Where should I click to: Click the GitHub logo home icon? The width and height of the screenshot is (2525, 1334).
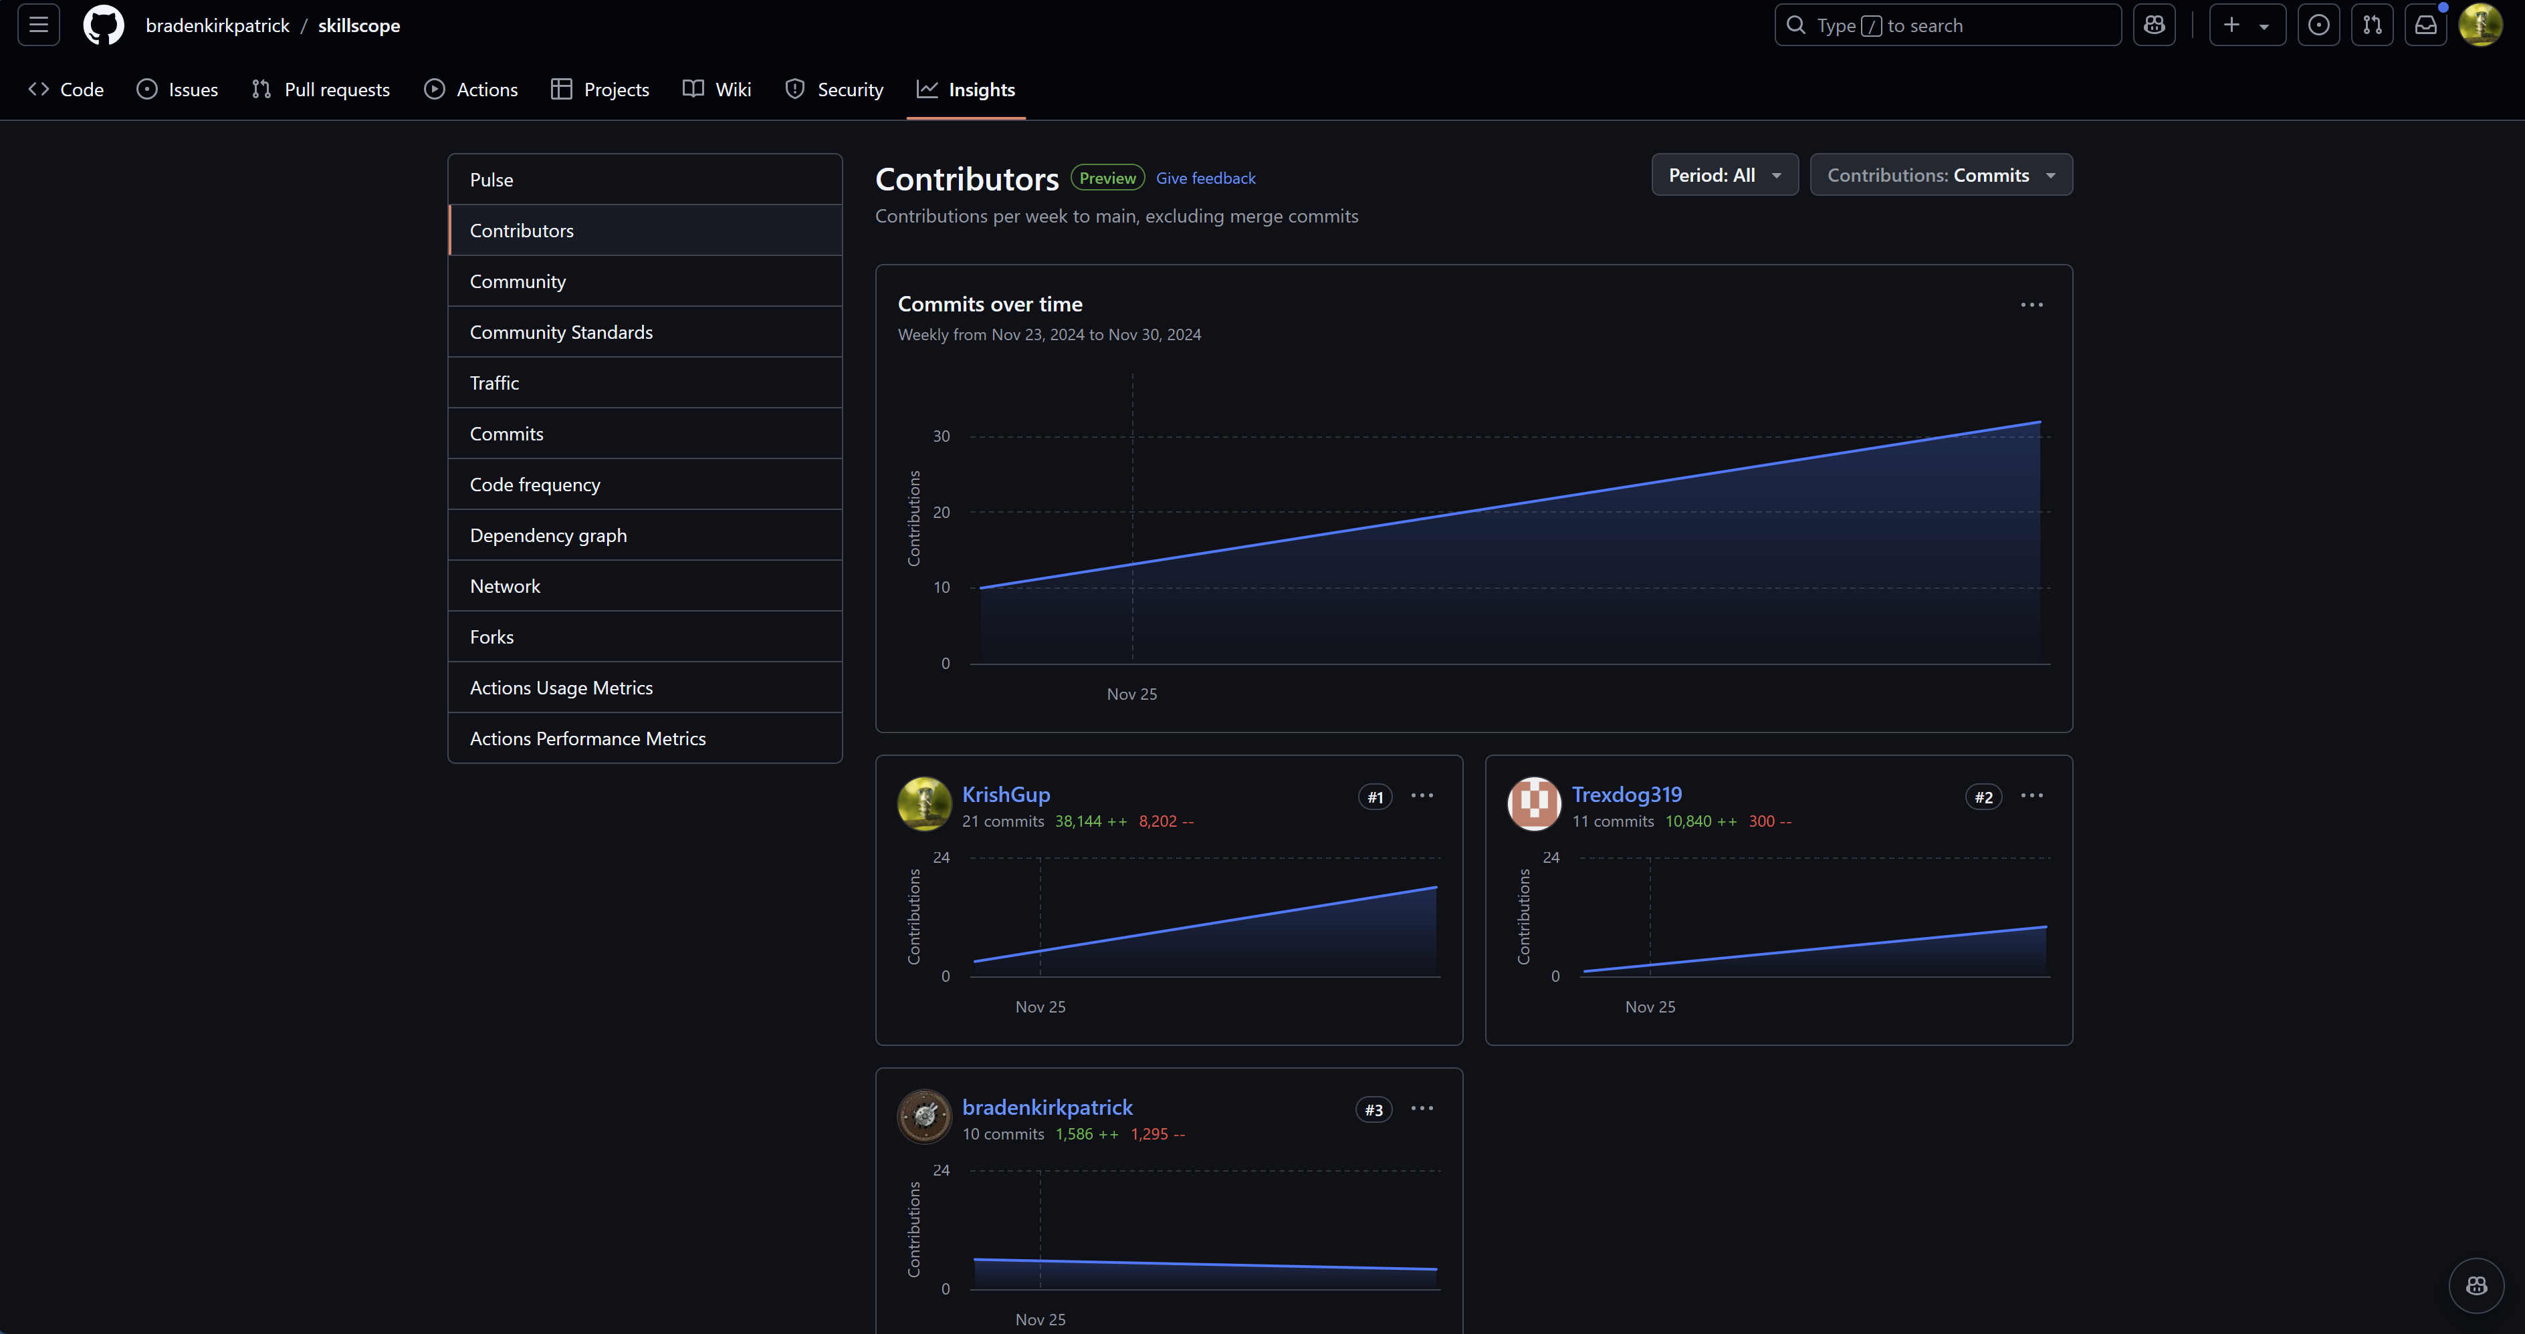103,25
